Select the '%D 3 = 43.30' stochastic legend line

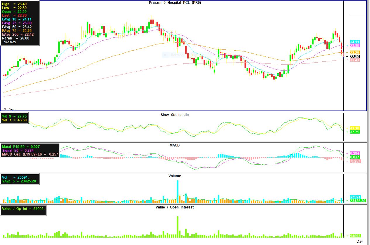[x=14, y=120]
